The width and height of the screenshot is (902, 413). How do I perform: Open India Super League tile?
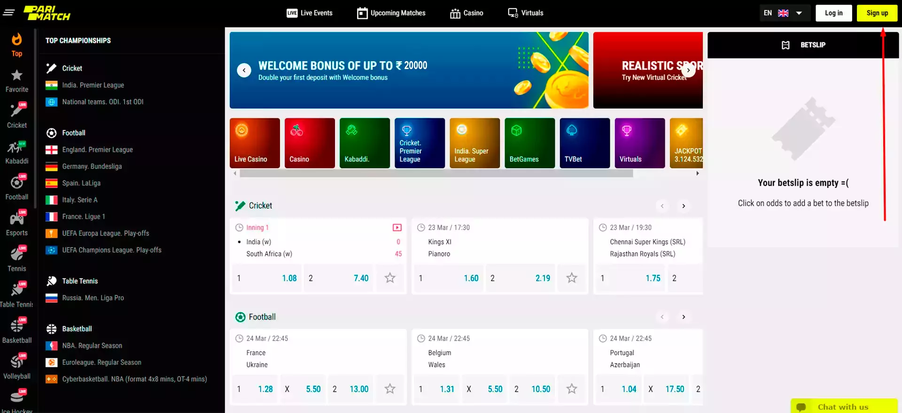pos(474,143)
